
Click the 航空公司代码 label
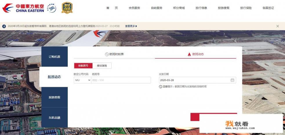(x=81, y=74)
